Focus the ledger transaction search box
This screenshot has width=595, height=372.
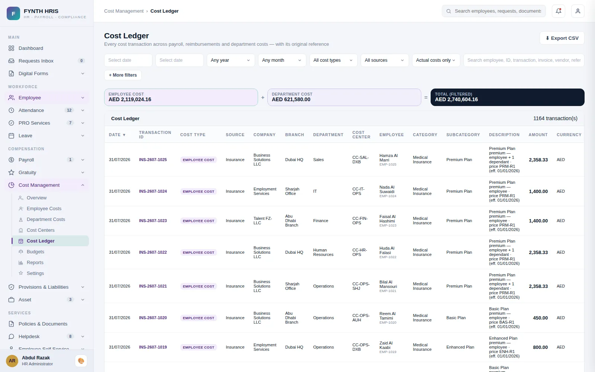tap(524, 60)
